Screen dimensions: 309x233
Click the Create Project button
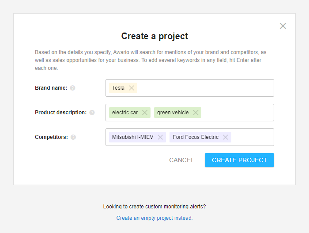point(239,160)
